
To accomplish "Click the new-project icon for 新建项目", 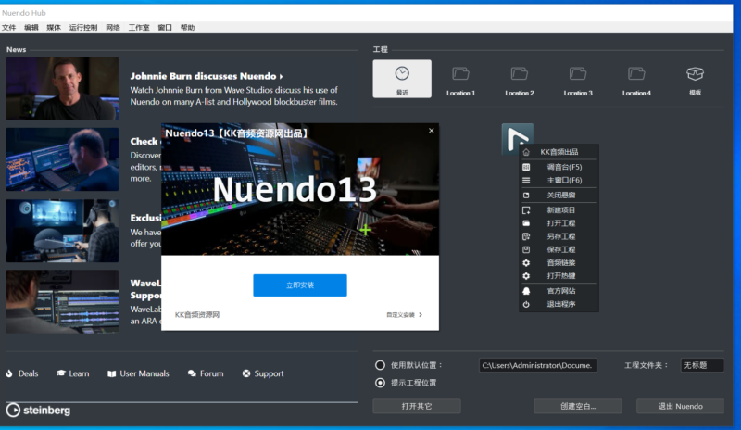I will coord(526,210).
